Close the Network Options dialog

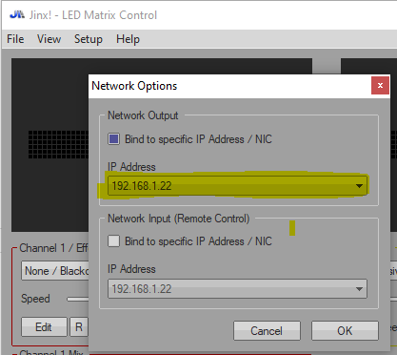click(x=380, y=85)
